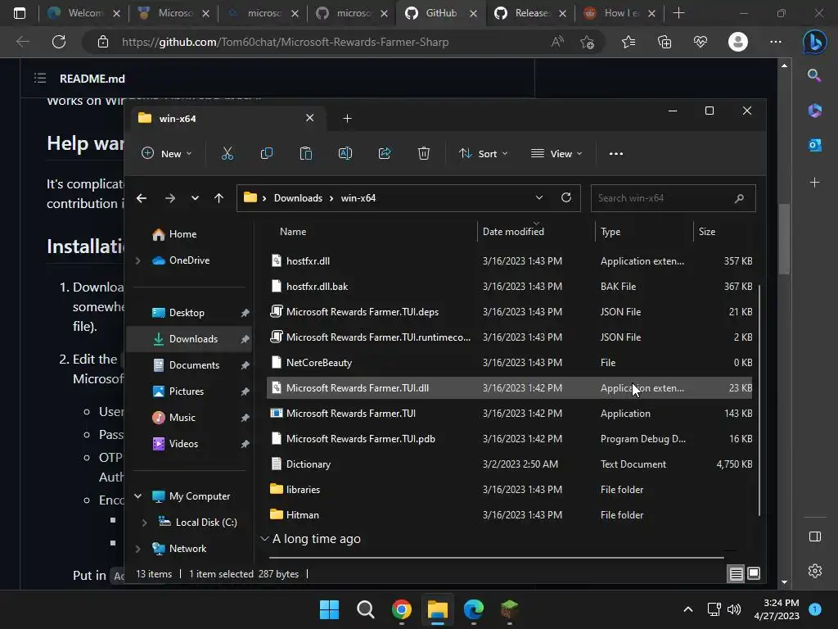Viewport: 838px width, 629px height.
Task: Click the Explorer file list scrollbar
Action: pos(759,400)
